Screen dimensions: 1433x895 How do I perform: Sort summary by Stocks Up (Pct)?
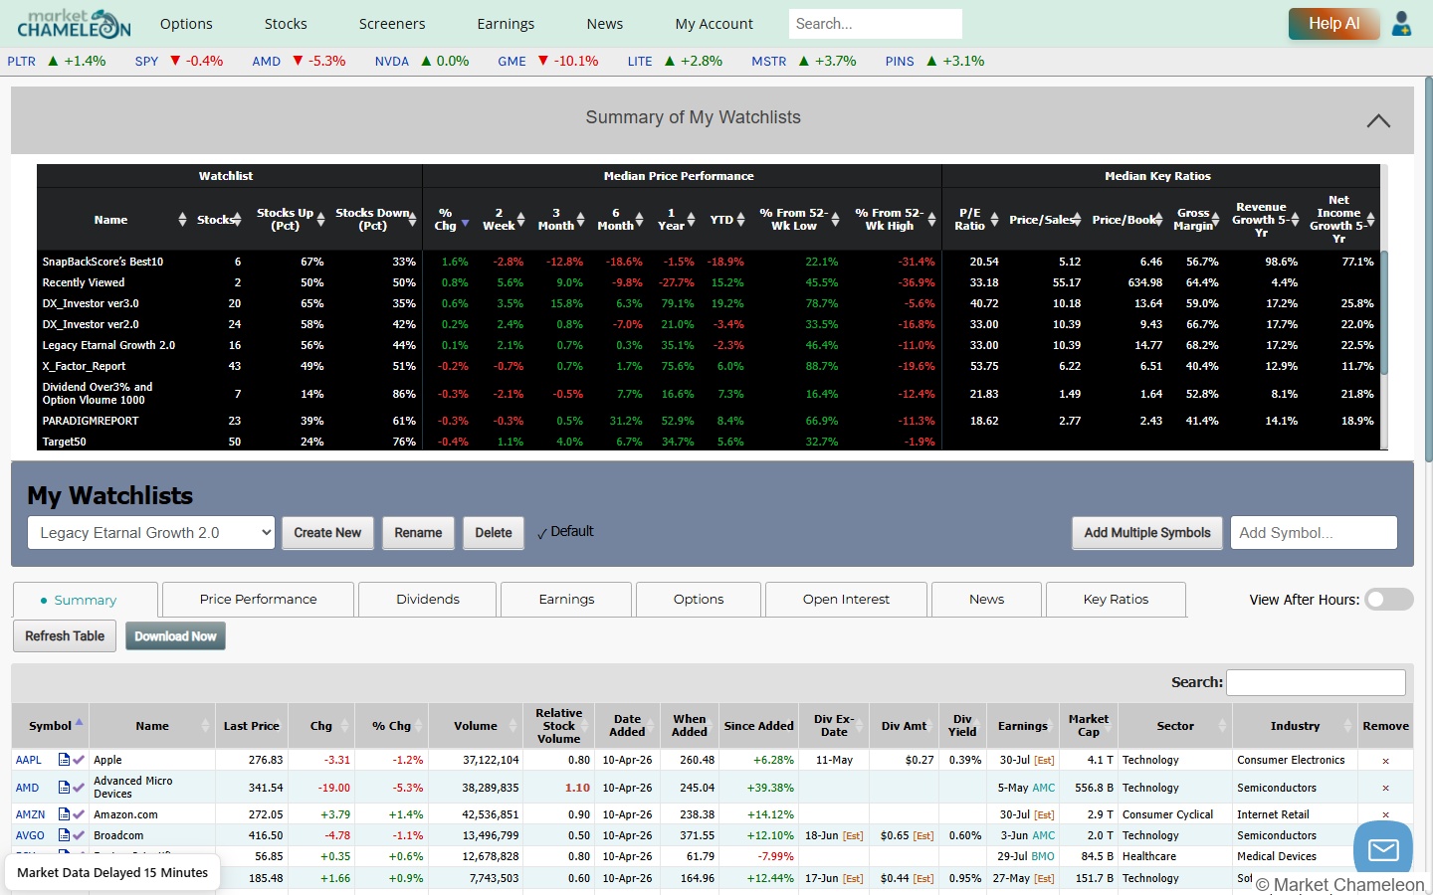coord(320,220)
